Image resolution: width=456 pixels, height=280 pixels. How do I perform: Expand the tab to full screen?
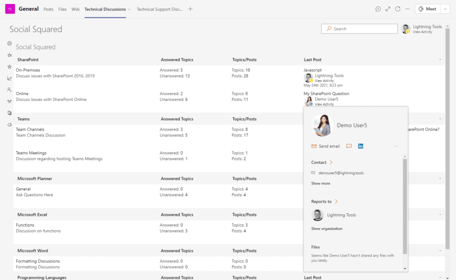(388, 9)
